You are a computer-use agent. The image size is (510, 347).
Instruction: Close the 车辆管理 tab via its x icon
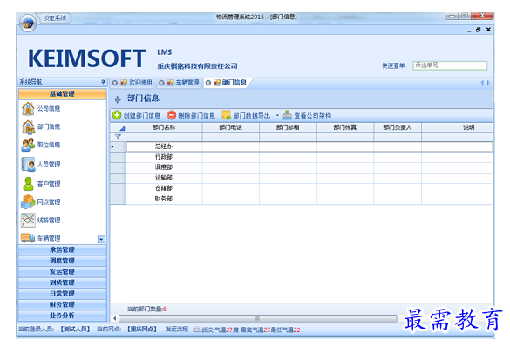tap(161, 83)
